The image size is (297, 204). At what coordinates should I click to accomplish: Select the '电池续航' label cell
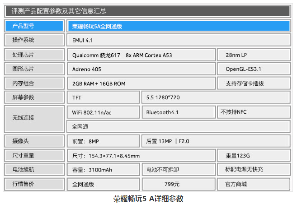click(x=34, y=169)
